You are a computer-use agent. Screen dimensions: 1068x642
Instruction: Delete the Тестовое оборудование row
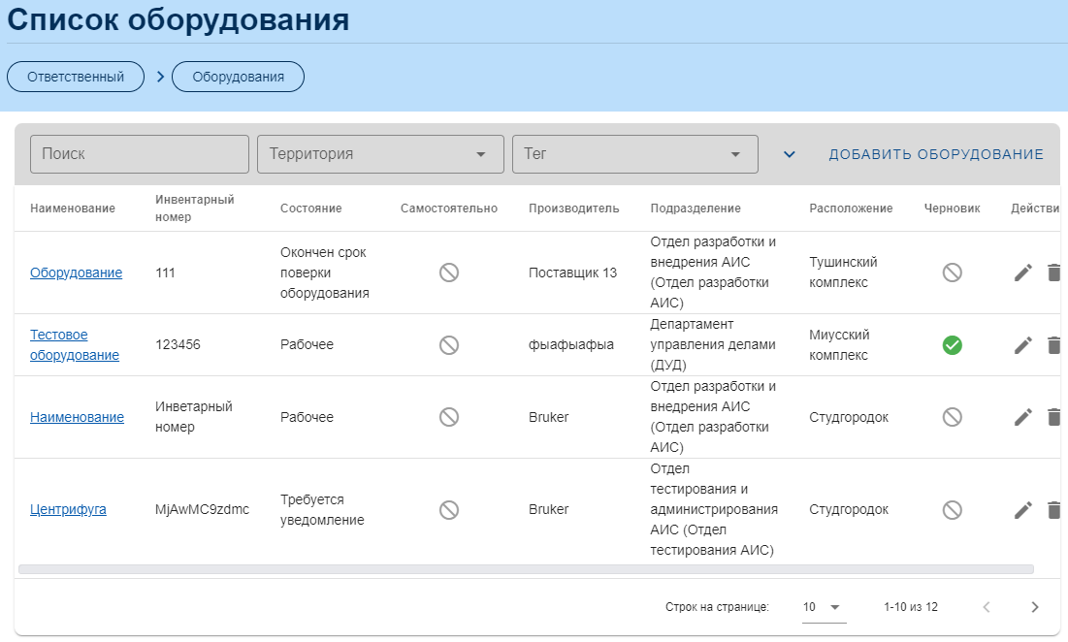point(1054,345)
